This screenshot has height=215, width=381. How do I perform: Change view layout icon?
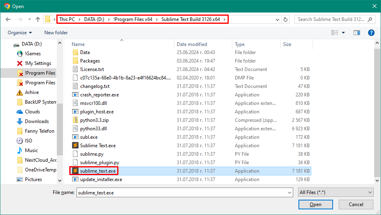pos(335,33)
